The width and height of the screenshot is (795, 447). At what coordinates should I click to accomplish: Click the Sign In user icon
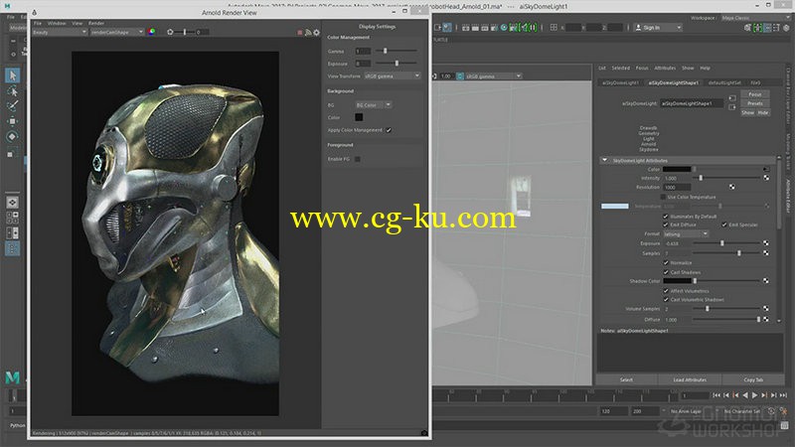(638, 28)
